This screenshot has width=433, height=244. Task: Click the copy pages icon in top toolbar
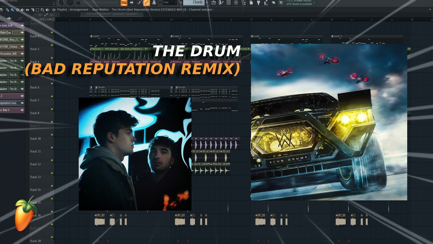tap(251, 3)
